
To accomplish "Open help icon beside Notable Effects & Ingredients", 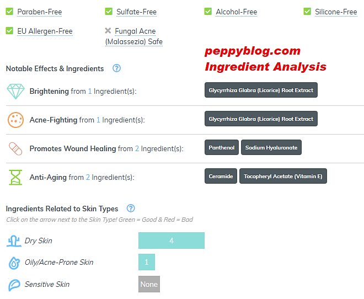I will tap(116, 68).
